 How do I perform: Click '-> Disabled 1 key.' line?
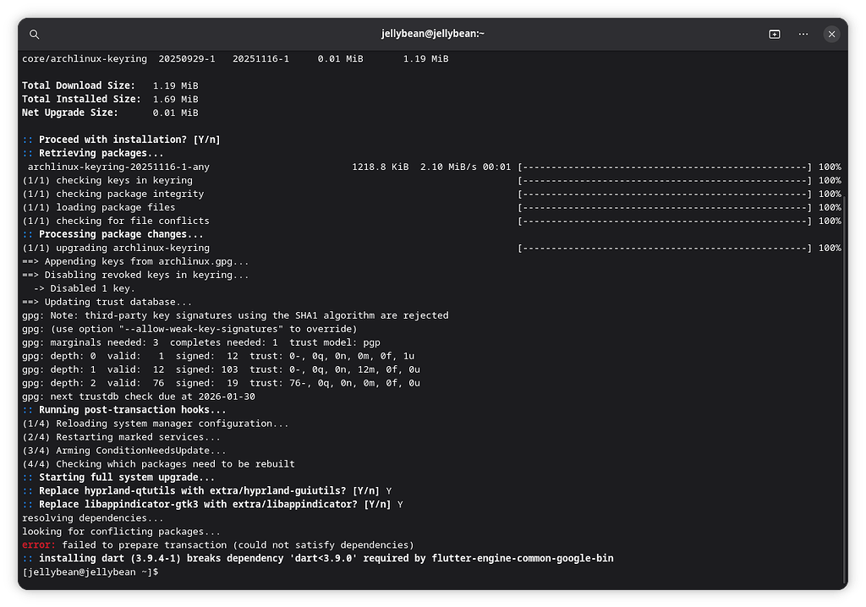pos(84,288)
